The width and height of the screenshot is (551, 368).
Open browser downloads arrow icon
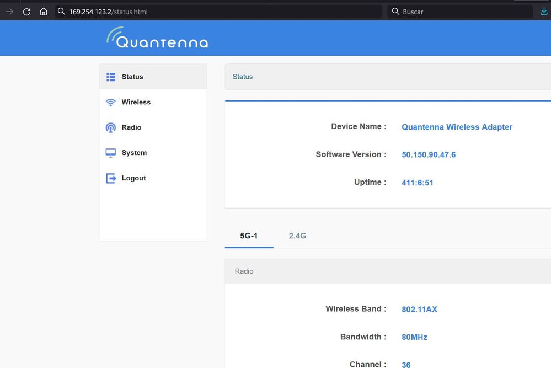tap(544, 12)
